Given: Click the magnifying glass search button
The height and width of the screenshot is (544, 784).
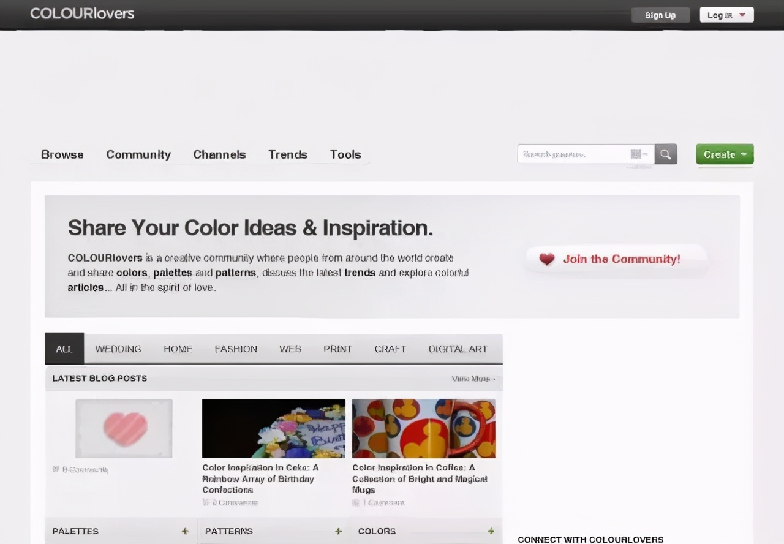Looking at the screenshot, I should click(666, 154).
